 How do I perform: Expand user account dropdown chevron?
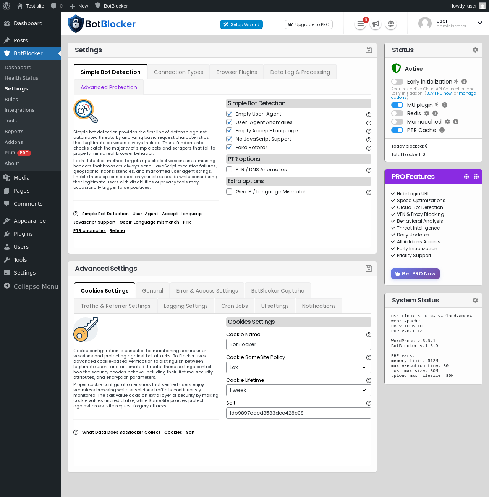coord(480,23)
